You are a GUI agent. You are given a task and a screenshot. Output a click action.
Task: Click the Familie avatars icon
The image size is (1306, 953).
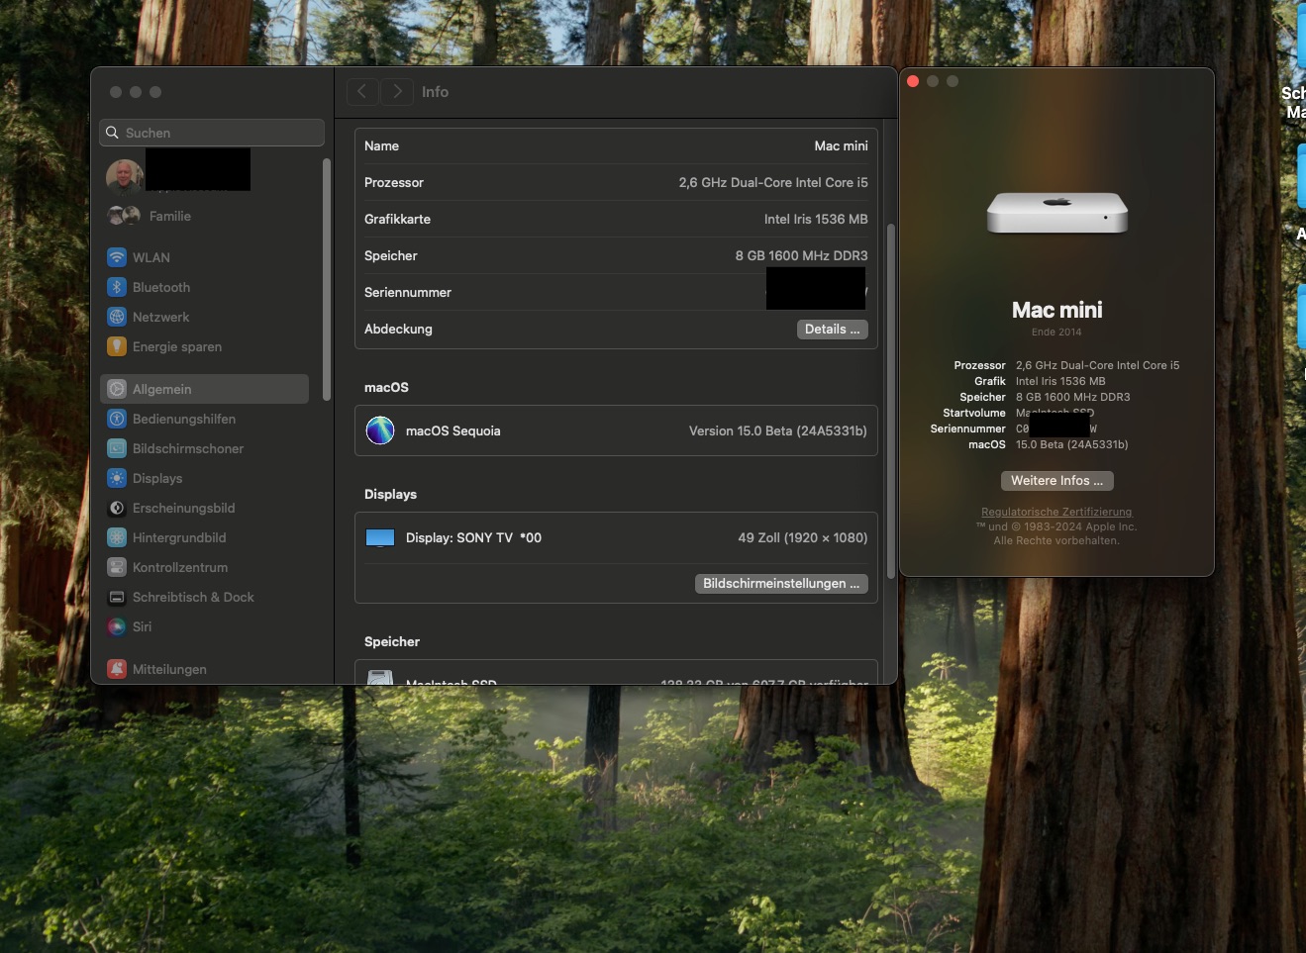124,215
